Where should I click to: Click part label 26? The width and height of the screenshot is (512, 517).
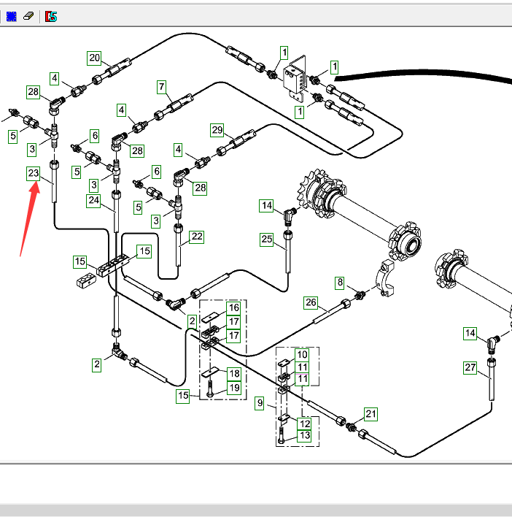click(311, 302)
